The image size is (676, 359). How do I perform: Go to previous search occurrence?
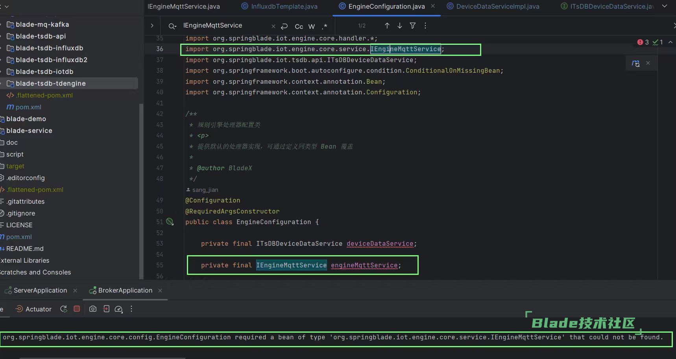click(387, 26)
